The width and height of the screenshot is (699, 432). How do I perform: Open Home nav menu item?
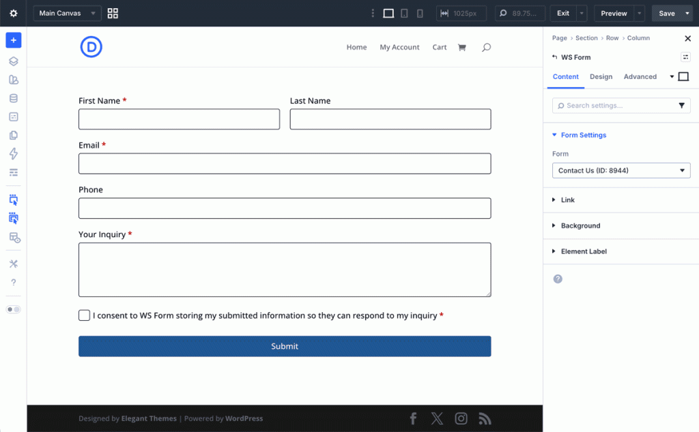[x=356, y=47]
